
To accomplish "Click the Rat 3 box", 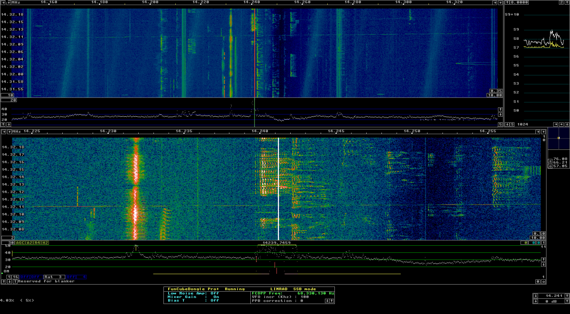I will pos(54,276).
